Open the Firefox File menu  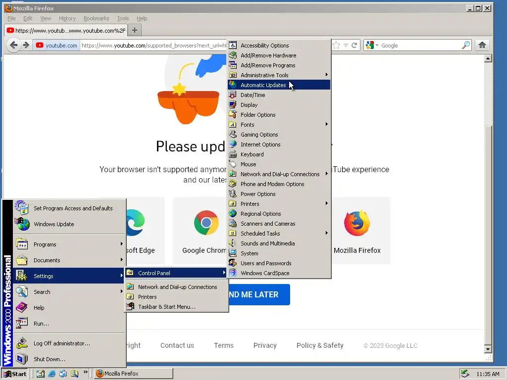pyautogui.click(x=12, y=18)
